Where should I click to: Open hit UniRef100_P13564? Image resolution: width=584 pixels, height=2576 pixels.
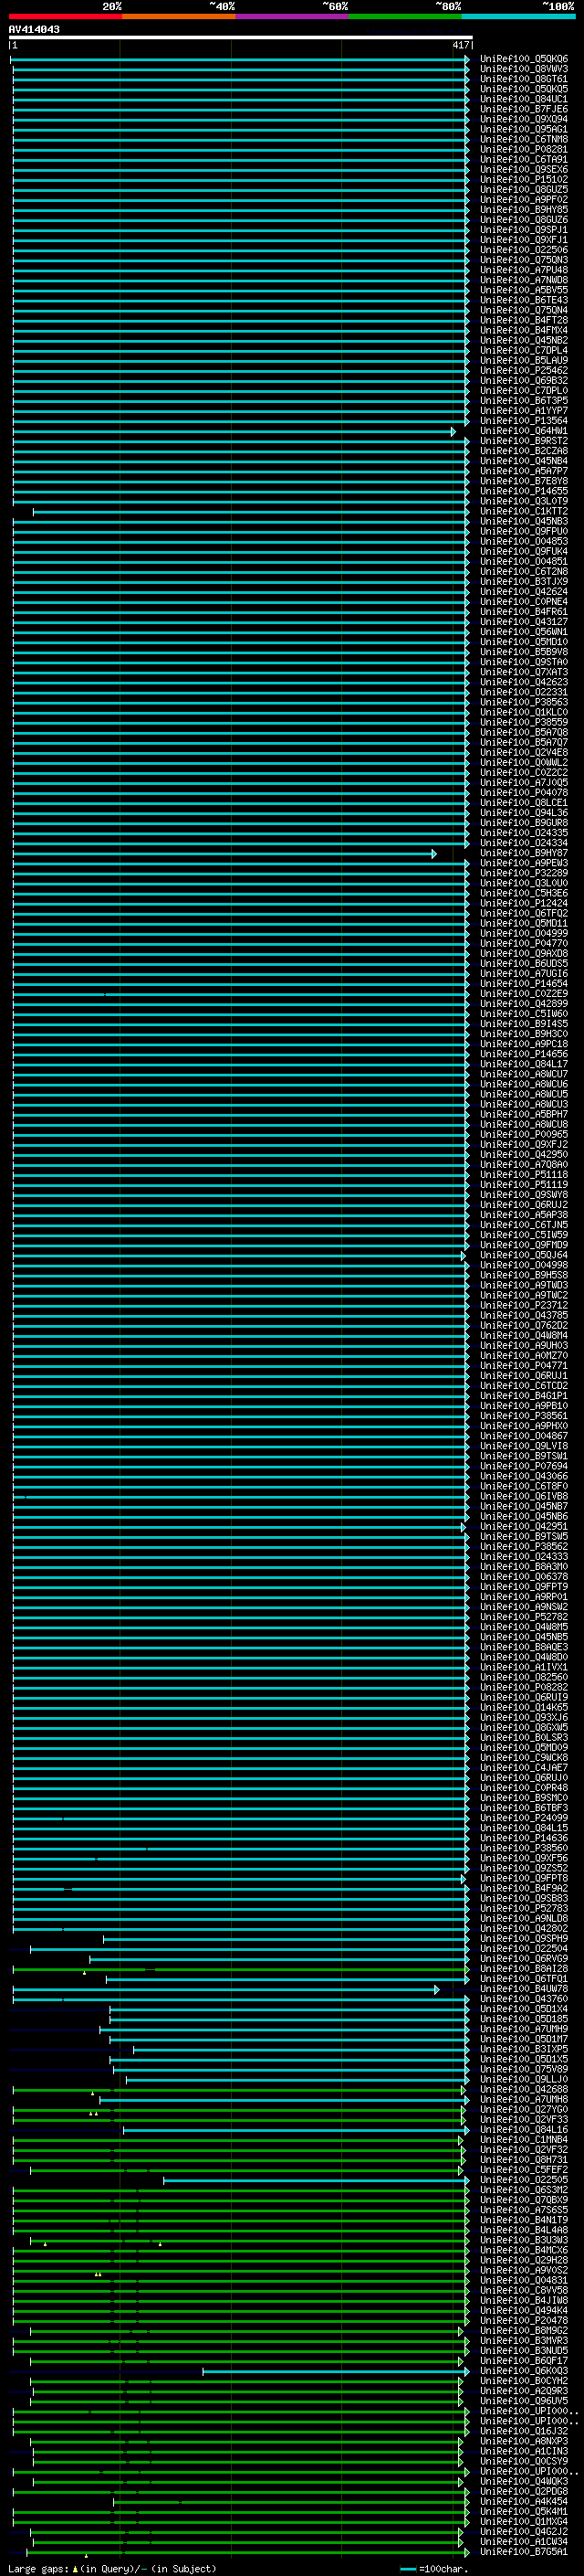click(523, 421)
